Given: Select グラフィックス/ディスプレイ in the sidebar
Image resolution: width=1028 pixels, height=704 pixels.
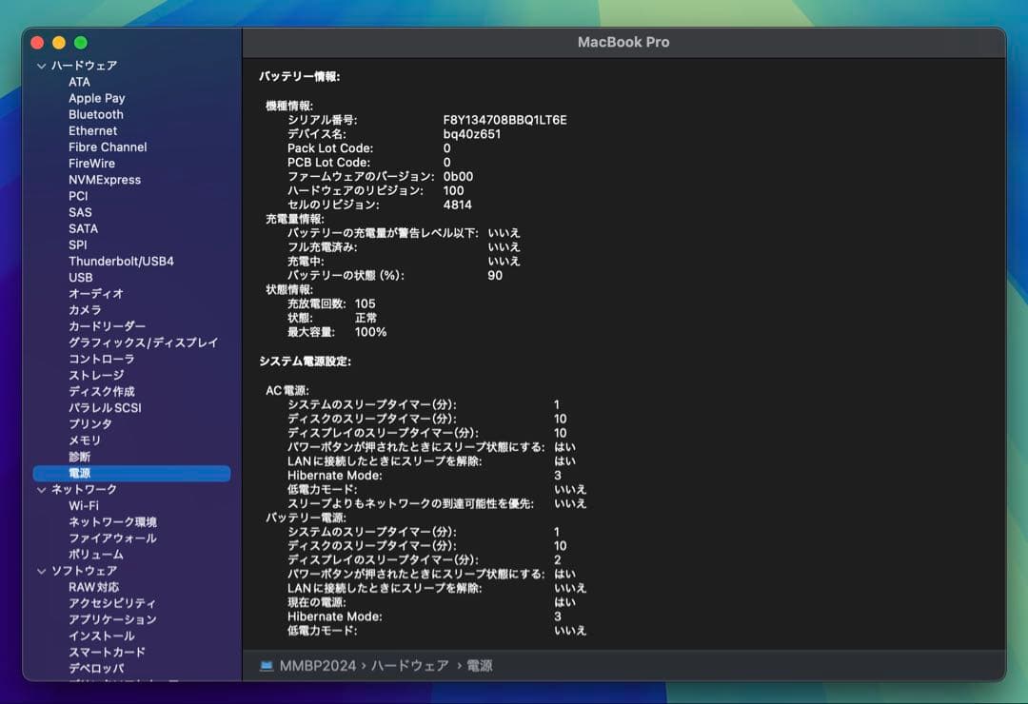Looking at the screenshot, I should point(141,342).
